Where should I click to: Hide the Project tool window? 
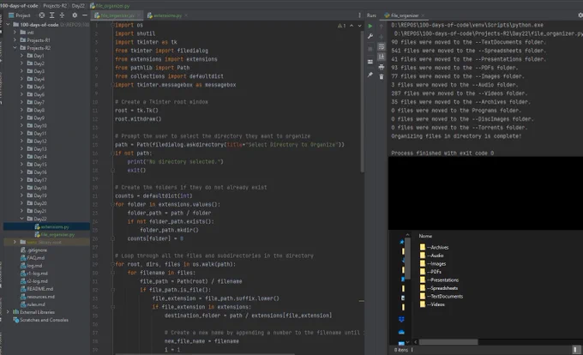tap(85, 15)
